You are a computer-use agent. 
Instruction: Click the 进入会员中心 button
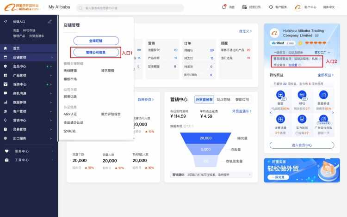302,145
